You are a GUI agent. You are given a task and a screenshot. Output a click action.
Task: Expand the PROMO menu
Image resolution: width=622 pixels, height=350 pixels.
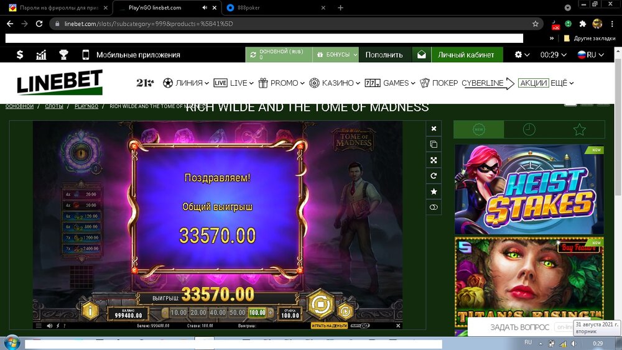tap(281, 83)
